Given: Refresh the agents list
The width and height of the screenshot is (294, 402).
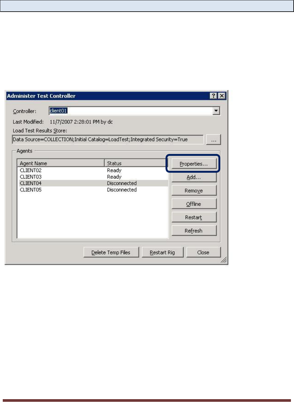Looking at the screenshot, I should [x=194, y=231].
